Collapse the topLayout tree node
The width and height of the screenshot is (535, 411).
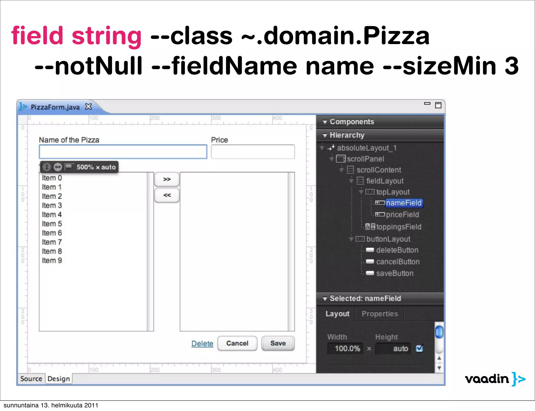click(x=361, y=192)
